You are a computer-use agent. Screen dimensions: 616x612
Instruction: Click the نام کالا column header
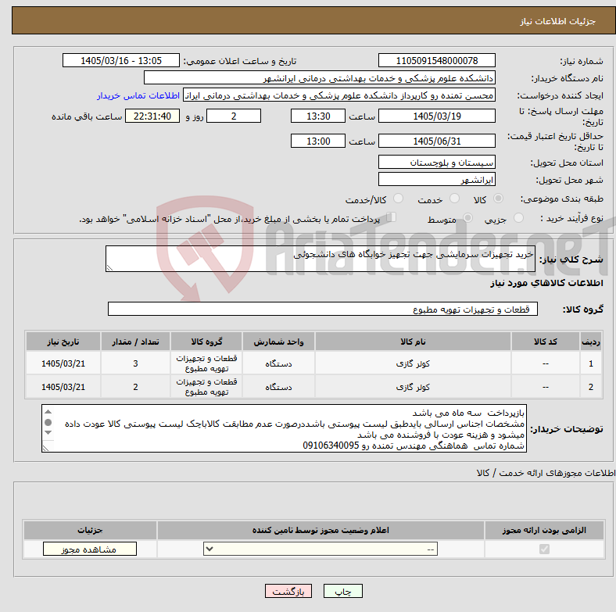coord(413,342)
